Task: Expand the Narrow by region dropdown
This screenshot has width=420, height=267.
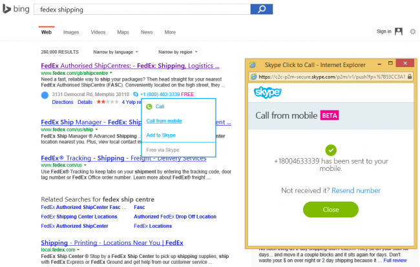Action: pyautogui.click(x=178, y=52)
